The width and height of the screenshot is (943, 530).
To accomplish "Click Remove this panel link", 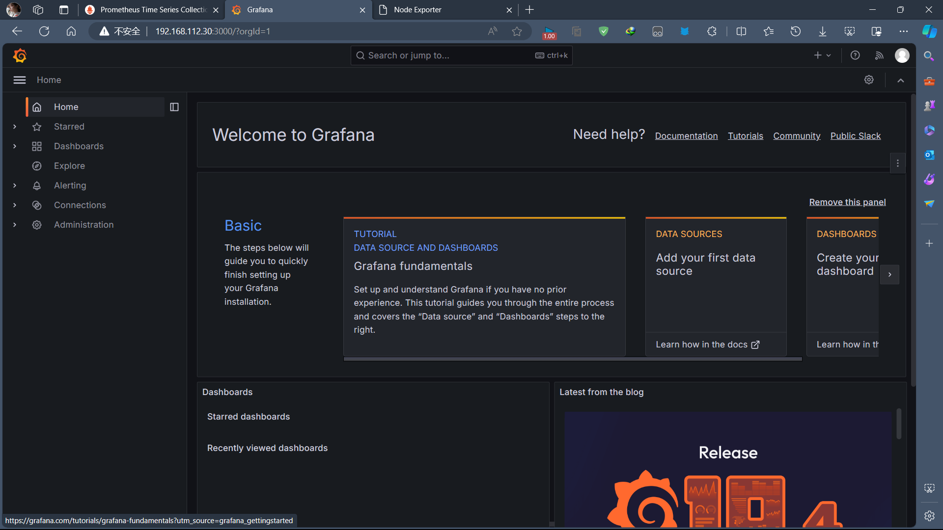I will point(847,202).
